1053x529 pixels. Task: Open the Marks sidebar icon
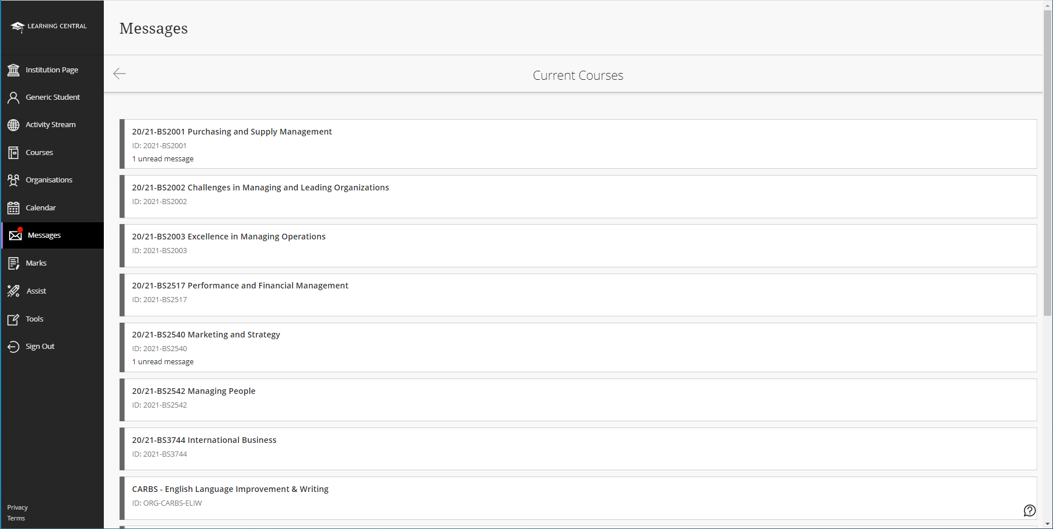pyautogui.click(x=14, y=263)
